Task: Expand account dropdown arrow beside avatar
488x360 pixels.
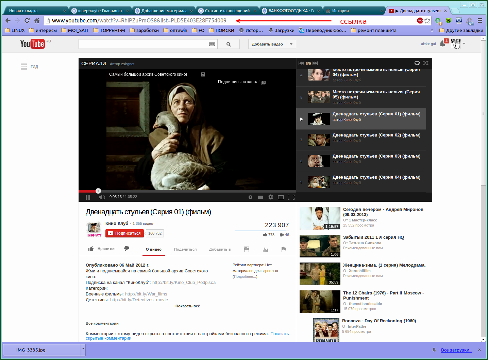Action: [x=464, y=44]
